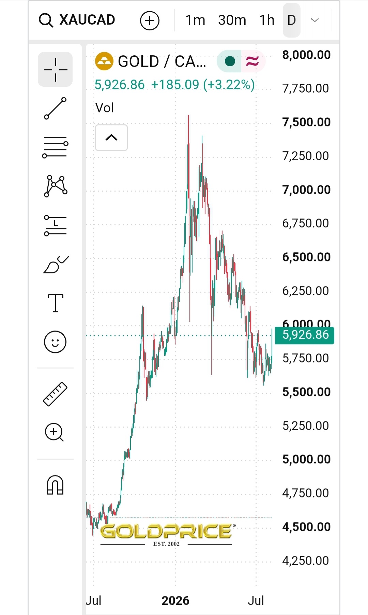The height and width of the screenshot is (615, 368).
Task: Expand the timeframe dropdown chevron
Action: (315, 20)
